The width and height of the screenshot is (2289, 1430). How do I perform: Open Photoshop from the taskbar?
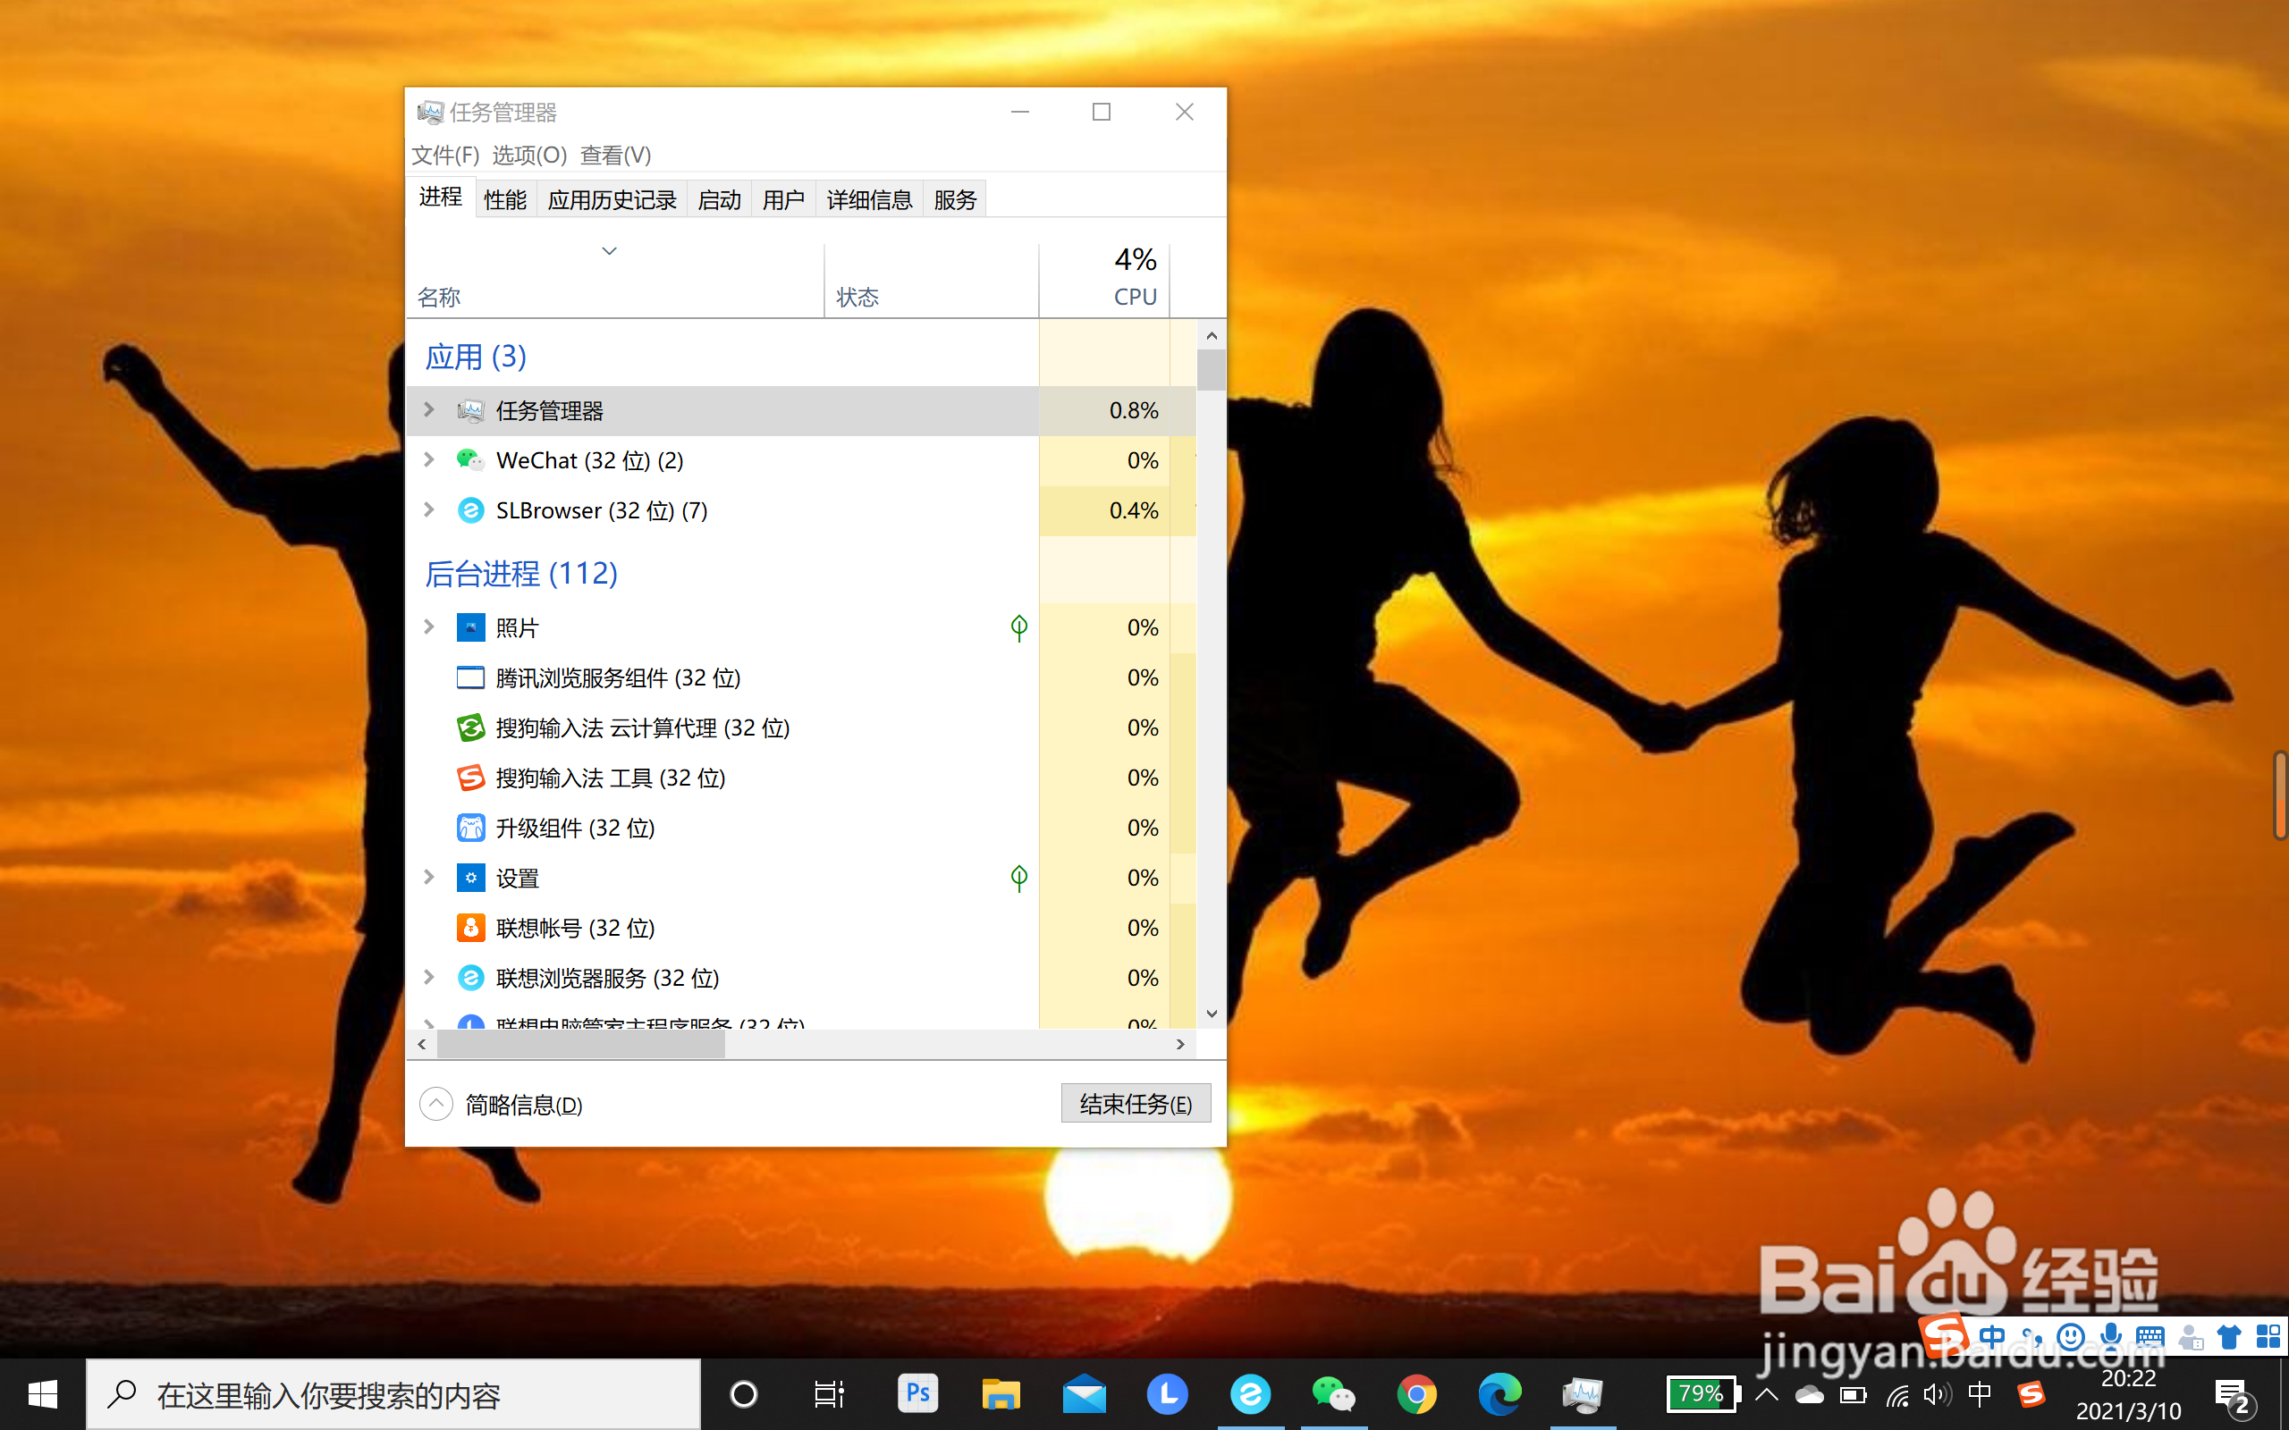coord(916,1394)
